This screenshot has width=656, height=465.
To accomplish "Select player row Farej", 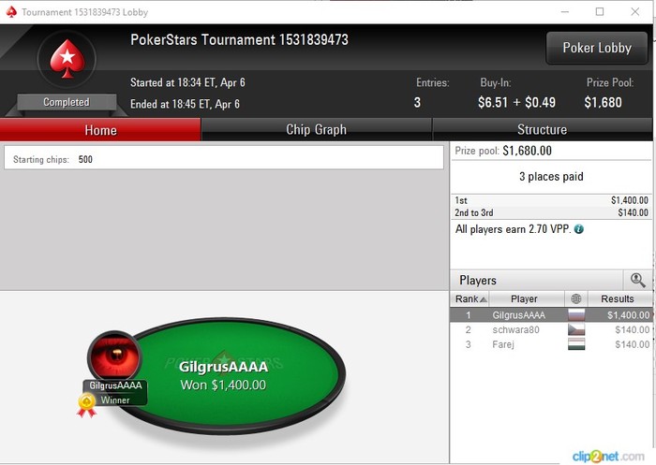I will point(551,344).
